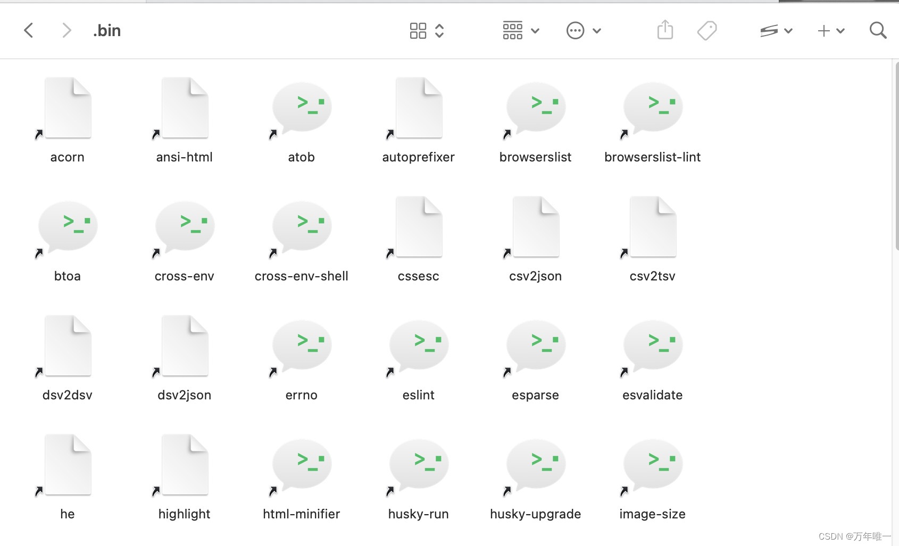Select the he file icon
This screenshot has height=546, width=899.
(x=68, y=465)
